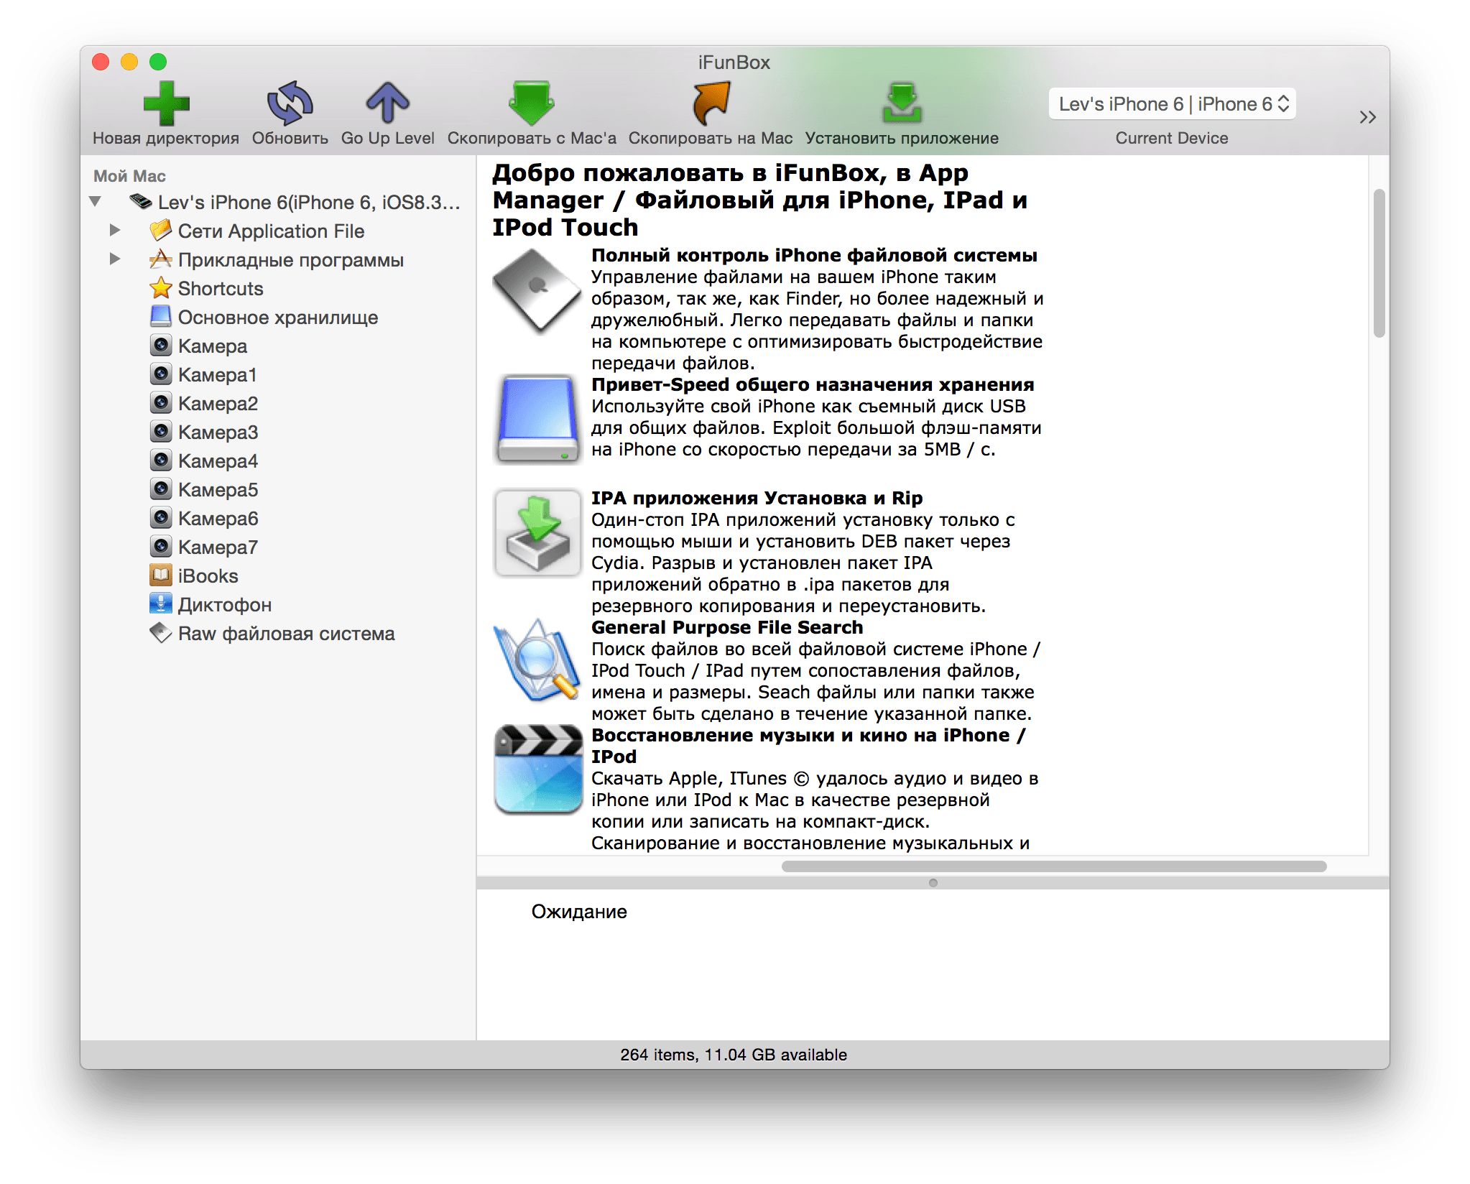This screenshot has width=1470, height=1184.
Task: Click the Скопировать на Mac orange arrow icon
Action: pos(711,103)
